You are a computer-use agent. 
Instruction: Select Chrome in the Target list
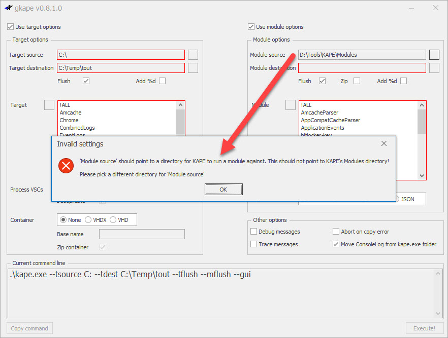point(117,120)
